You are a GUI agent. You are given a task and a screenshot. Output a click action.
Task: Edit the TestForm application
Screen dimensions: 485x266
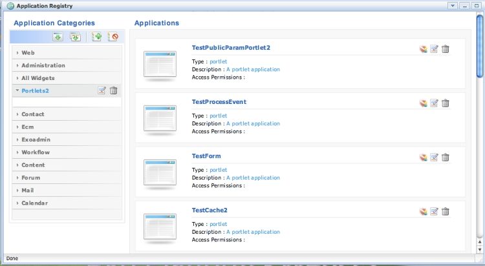435,158
